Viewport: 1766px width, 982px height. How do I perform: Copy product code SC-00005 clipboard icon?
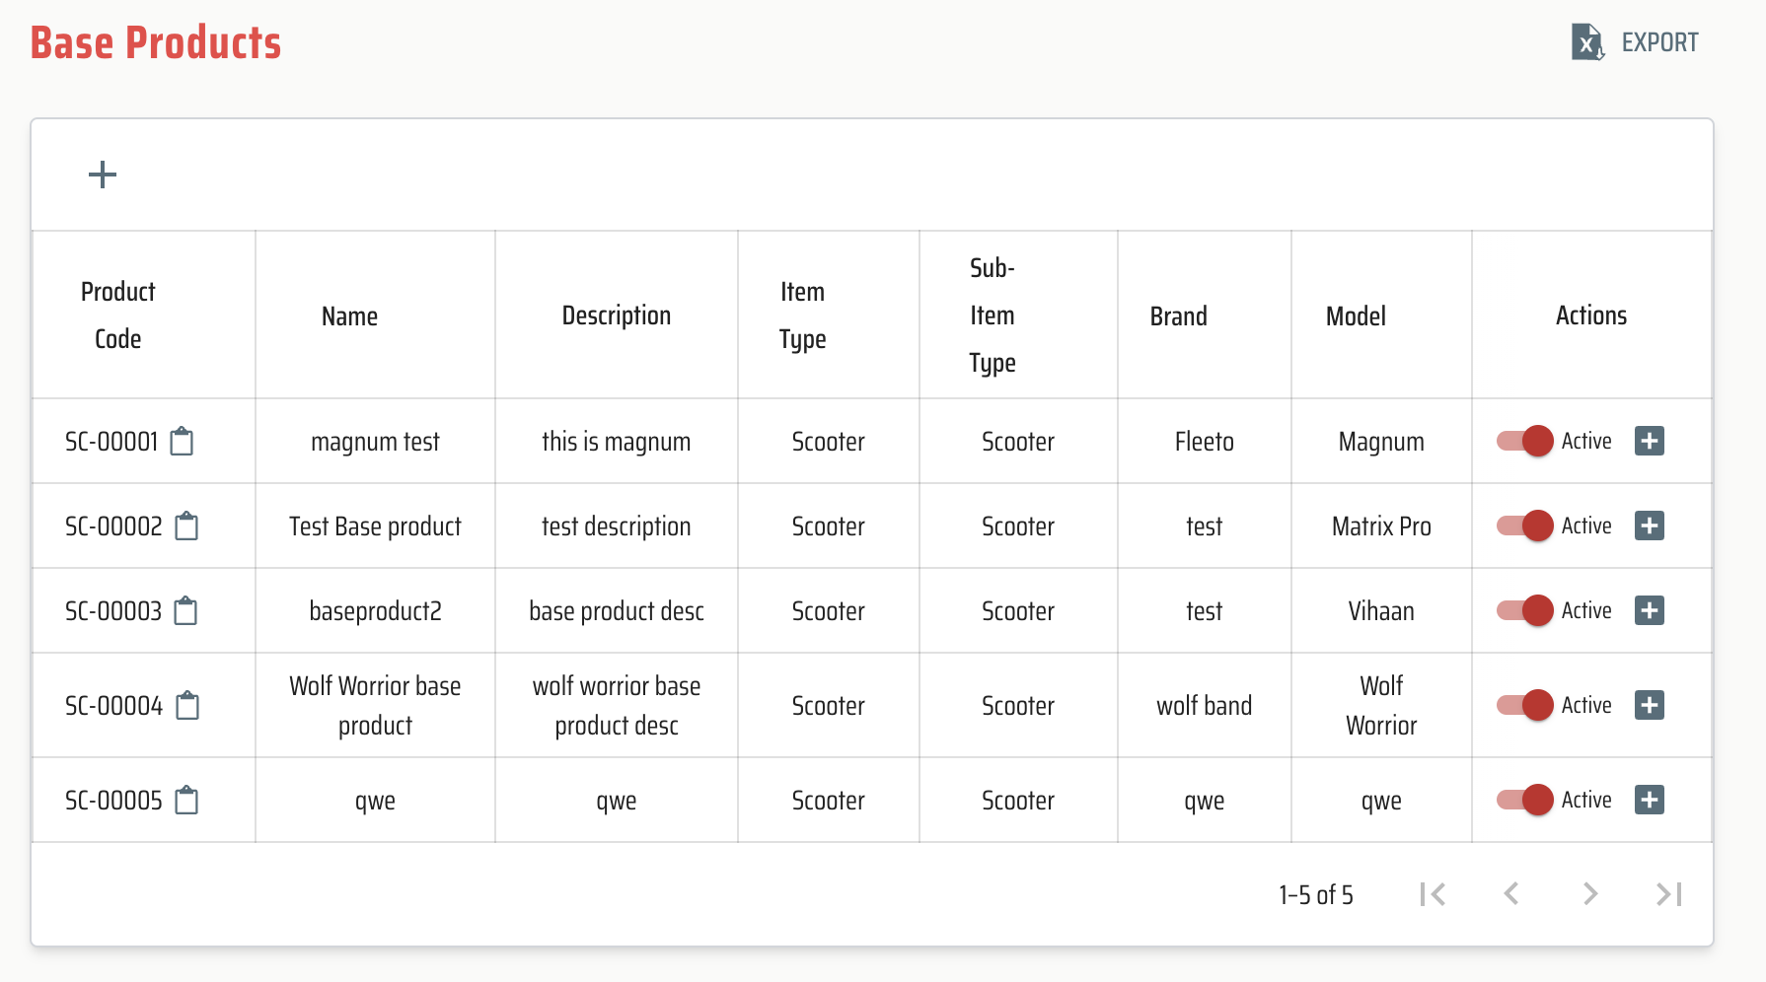[186, 801]
